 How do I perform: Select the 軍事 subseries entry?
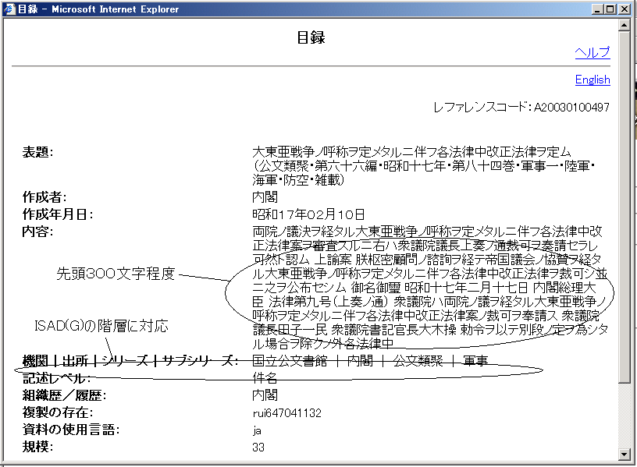475,360
